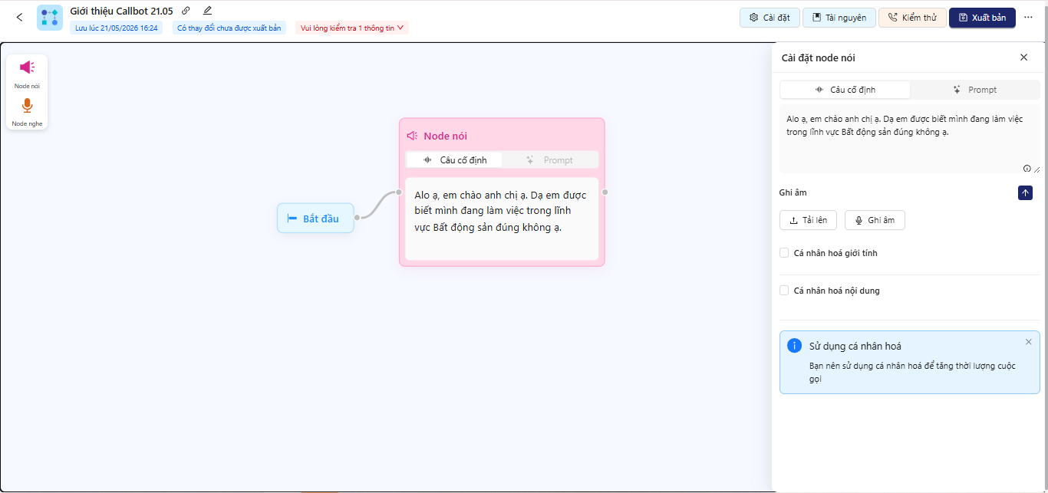The height and width of the screenshot is (493, 1048).
Task: Edit the flow name with the pencil icon
Action: (207, 11)
